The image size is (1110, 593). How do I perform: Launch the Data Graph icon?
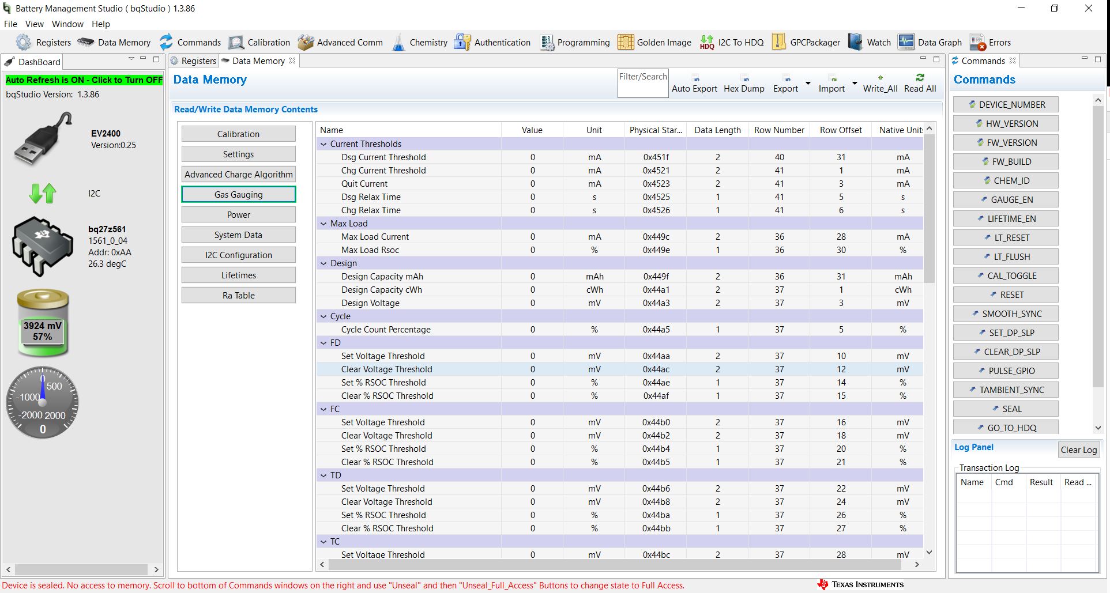pos(906,43)
